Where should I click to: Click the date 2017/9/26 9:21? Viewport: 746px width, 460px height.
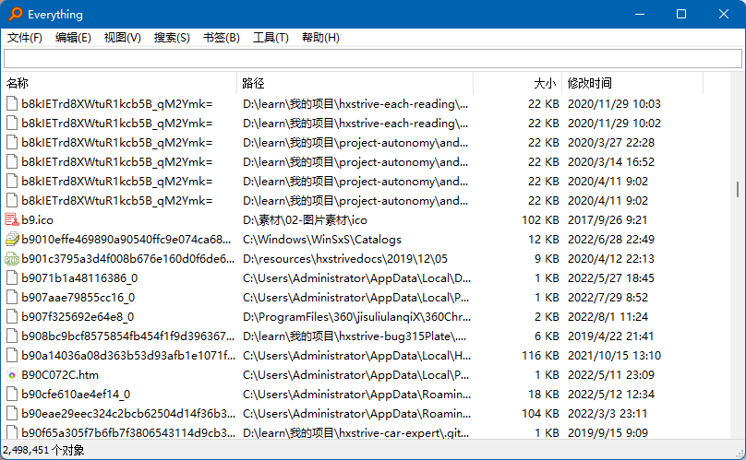click(608, 220)
